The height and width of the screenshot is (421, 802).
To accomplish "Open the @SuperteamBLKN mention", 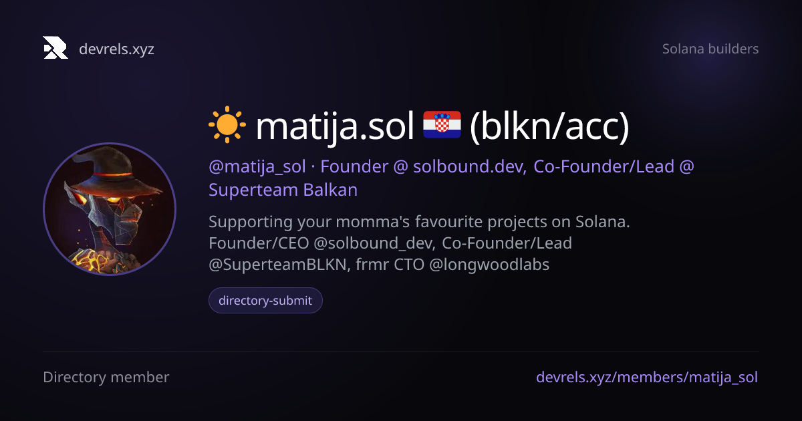I will (x=279, y=265).
